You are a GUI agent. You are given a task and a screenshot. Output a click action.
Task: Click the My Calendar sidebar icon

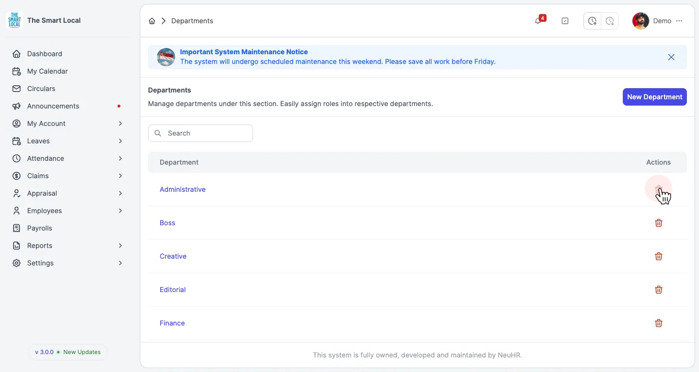click(17, 71)
